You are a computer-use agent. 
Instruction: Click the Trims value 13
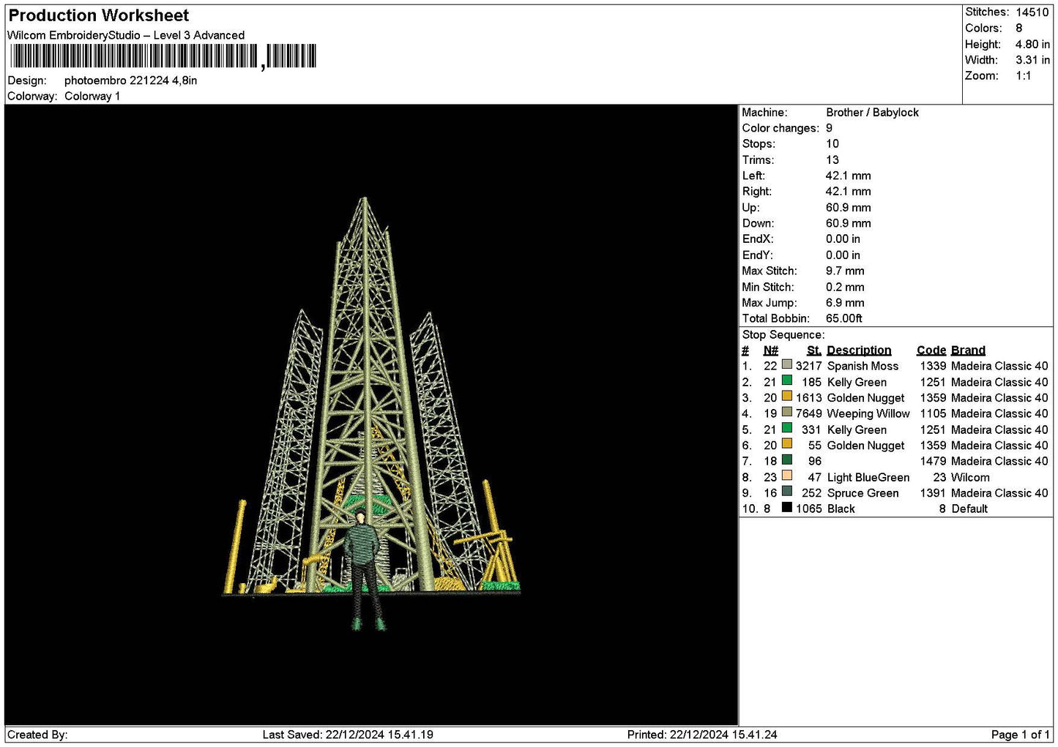(832, 160)
